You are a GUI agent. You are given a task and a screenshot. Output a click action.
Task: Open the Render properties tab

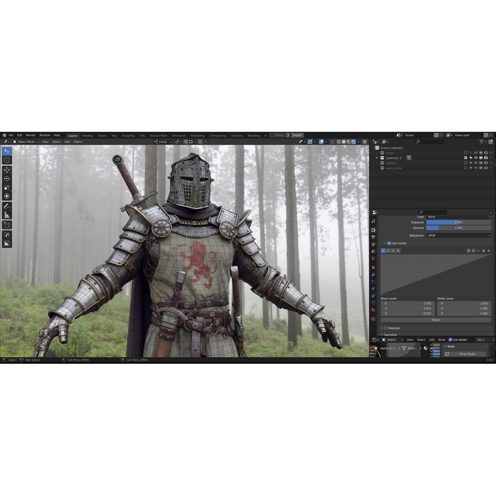point(373,230)
